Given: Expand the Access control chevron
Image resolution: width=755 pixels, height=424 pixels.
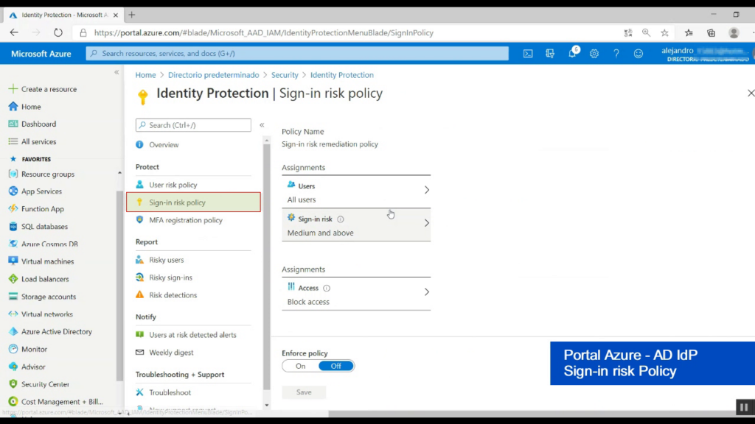Looking at the screenshot, I should pyautogui.click(x=427, y=292).
